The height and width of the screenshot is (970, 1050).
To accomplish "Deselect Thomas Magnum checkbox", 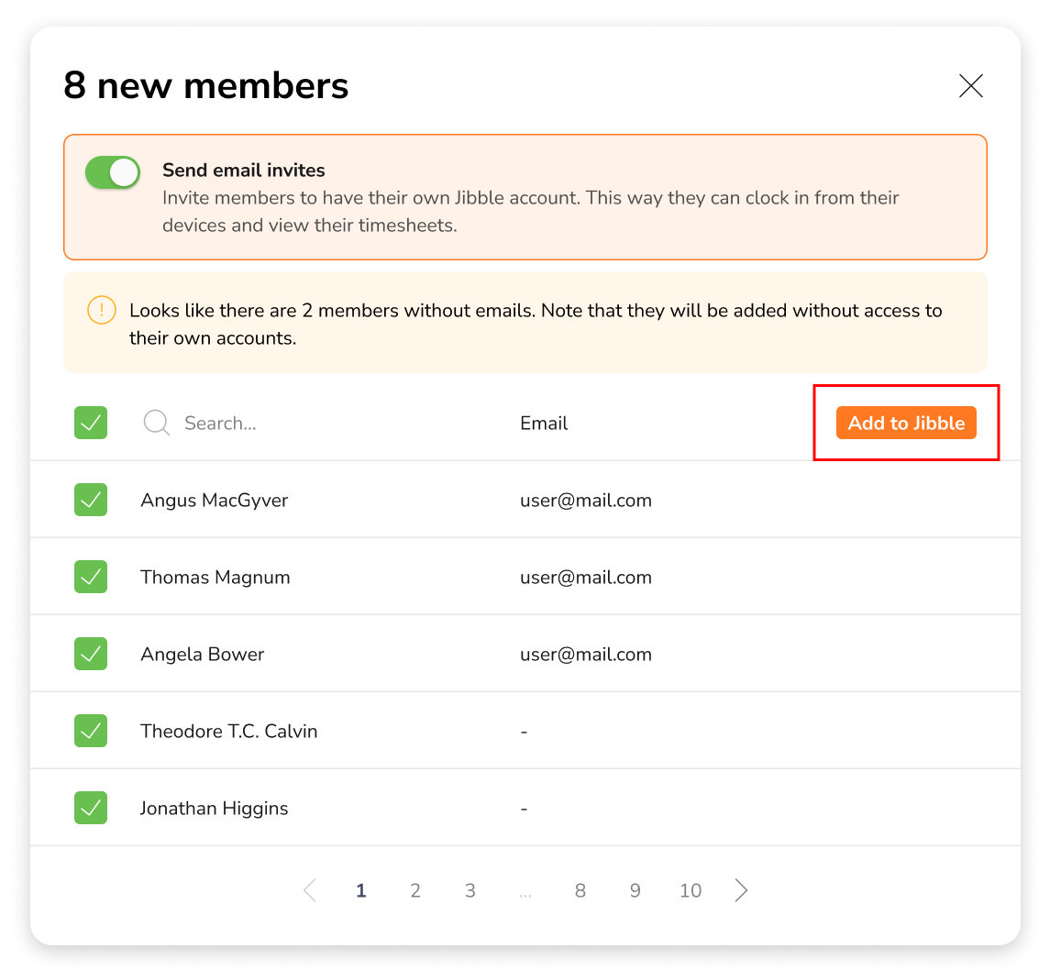I will pyautogui.click(x=91, y=577).
